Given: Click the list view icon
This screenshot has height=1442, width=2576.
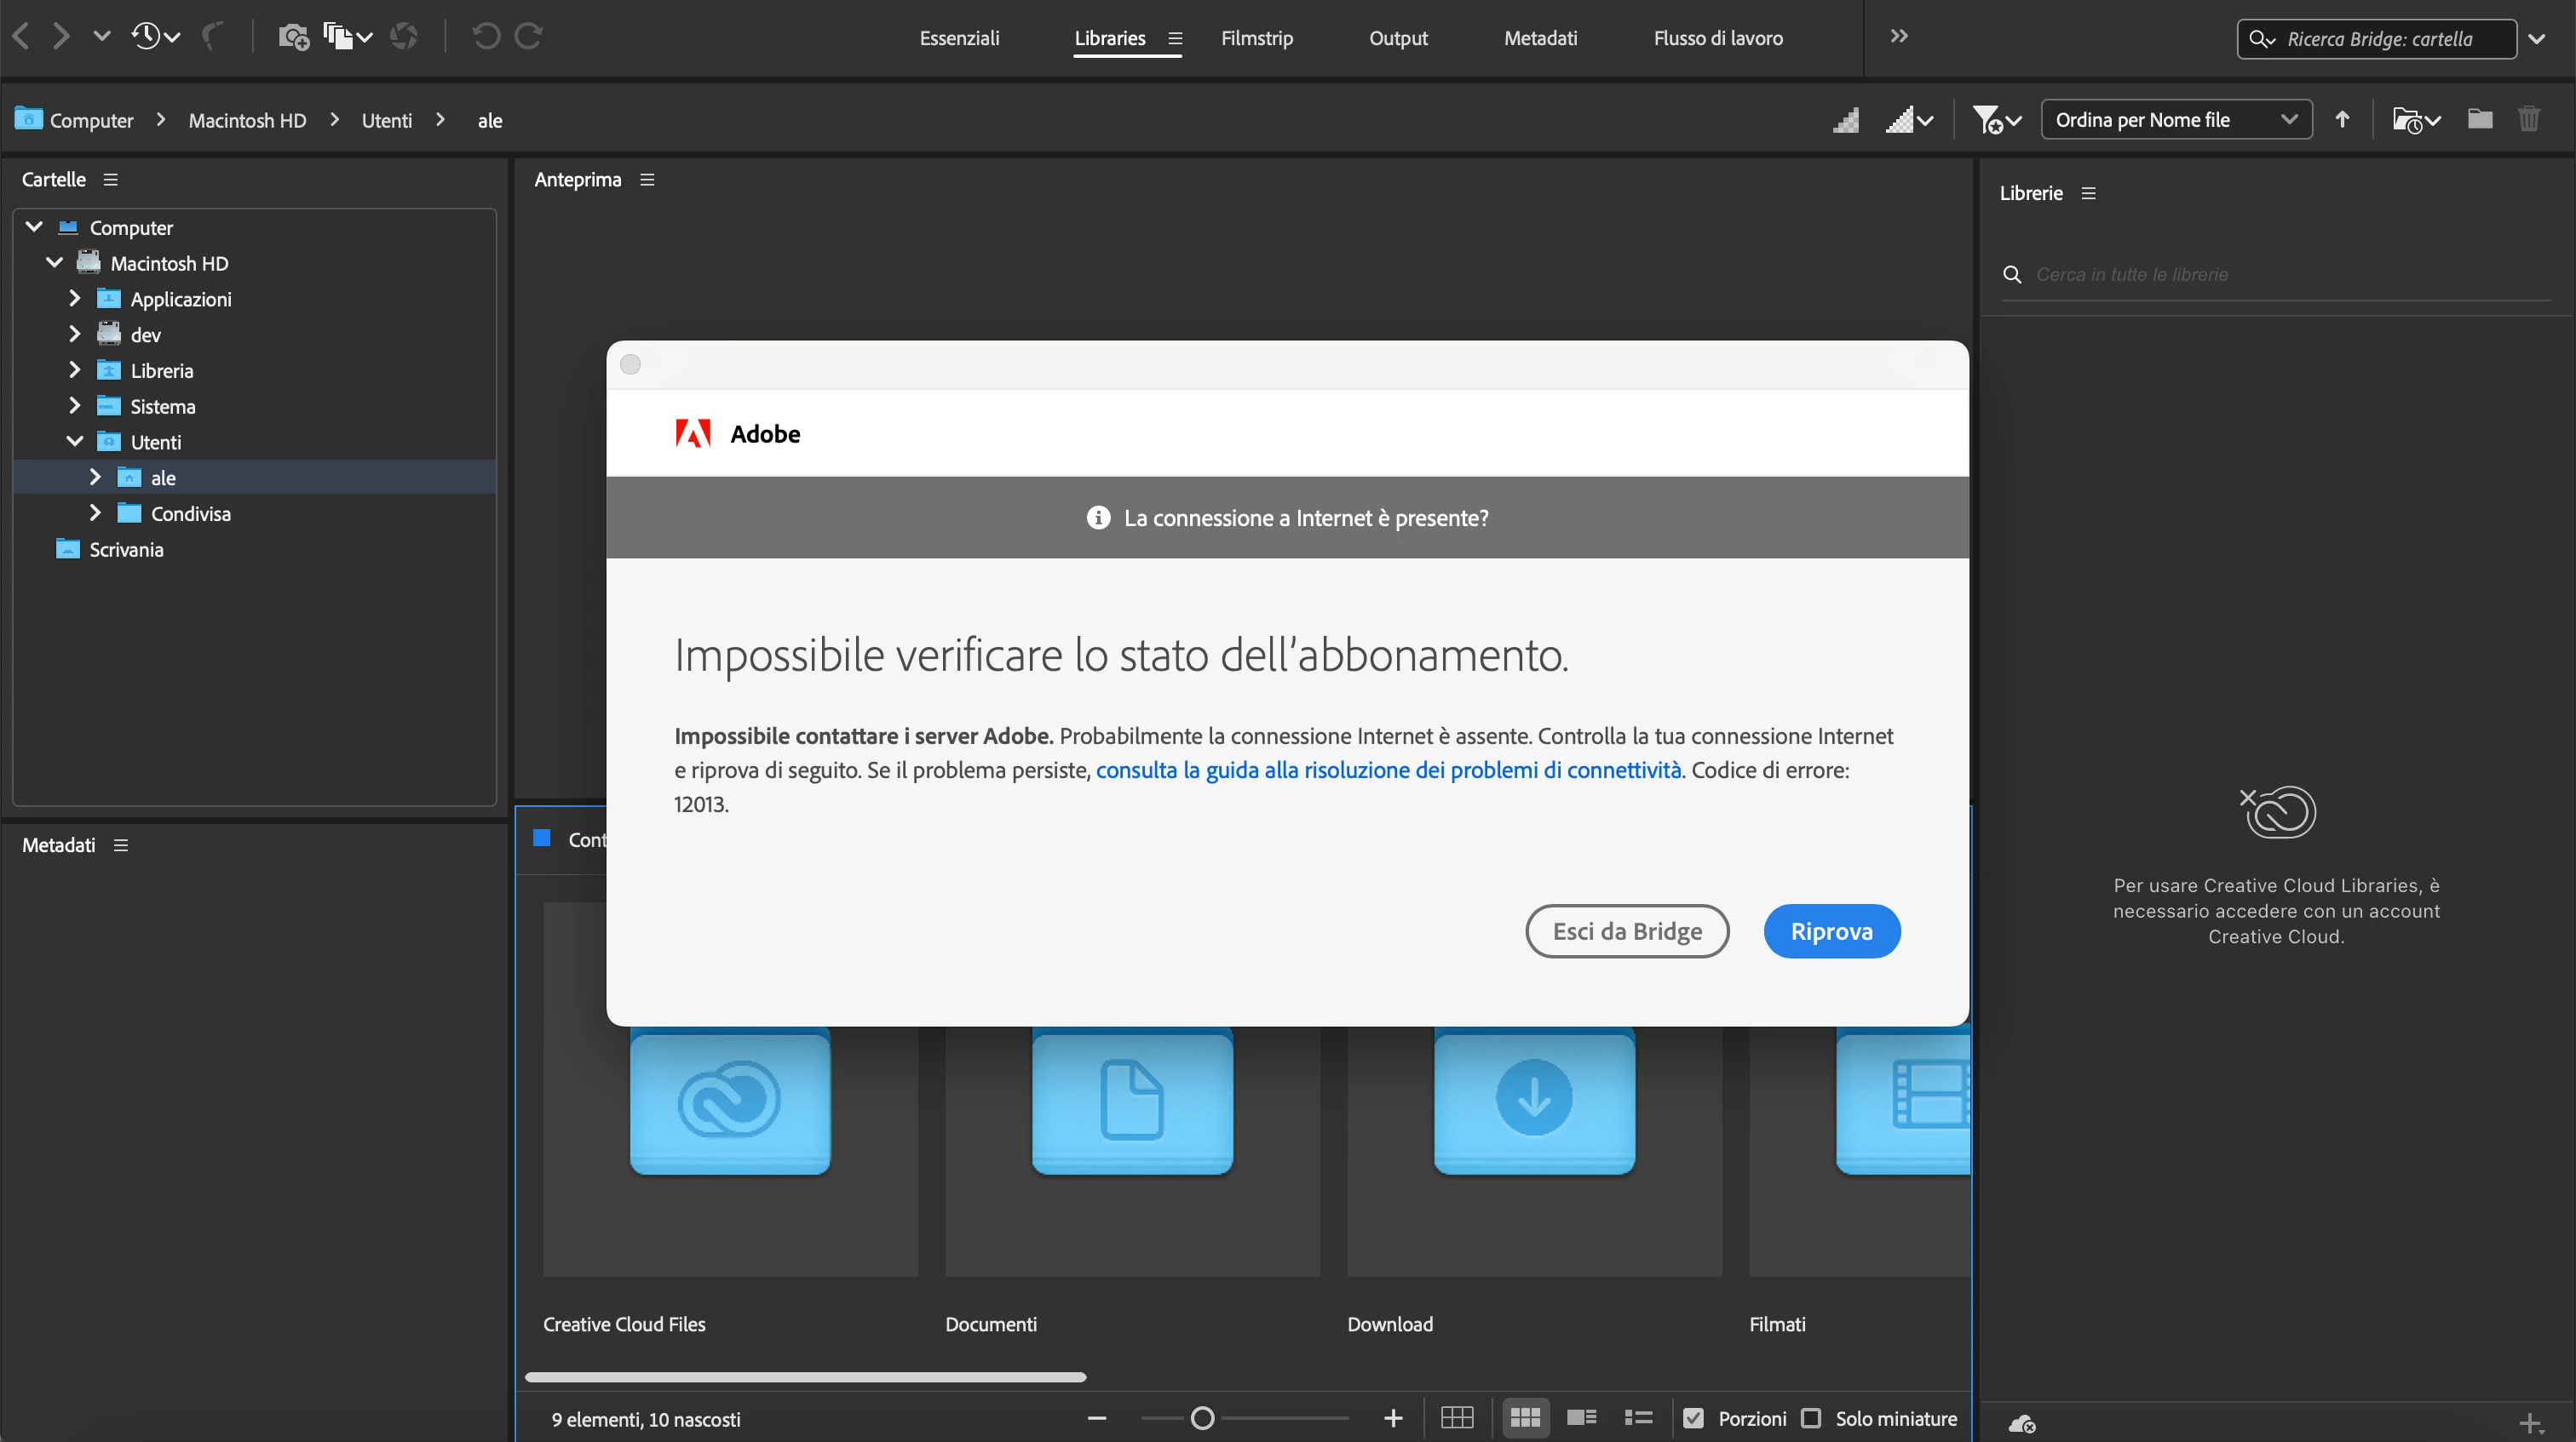Looking at the screenshot, I should (1638, 1417).
